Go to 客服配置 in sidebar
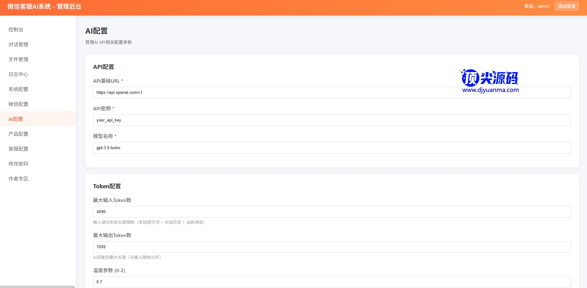The width and height of the screenshot is (587, 288). point(18,149)
